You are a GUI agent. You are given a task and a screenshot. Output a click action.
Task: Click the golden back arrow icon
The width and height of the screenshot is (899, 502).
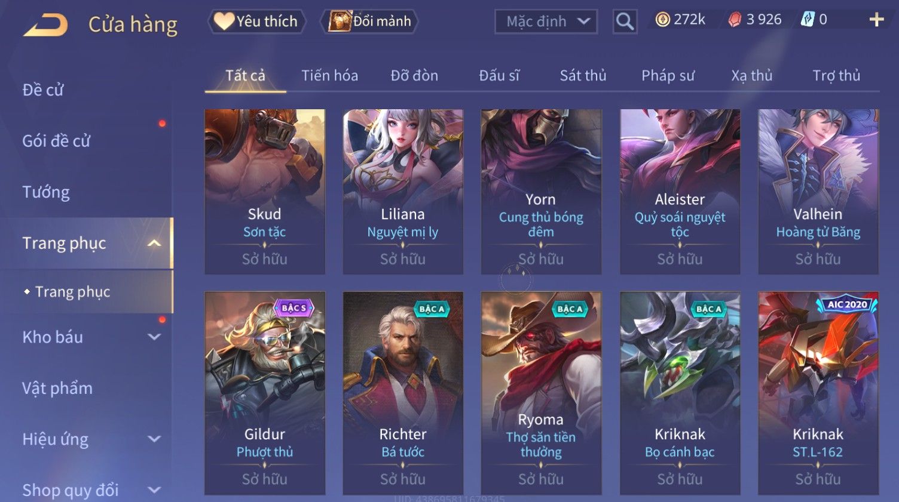coord(45,24)
